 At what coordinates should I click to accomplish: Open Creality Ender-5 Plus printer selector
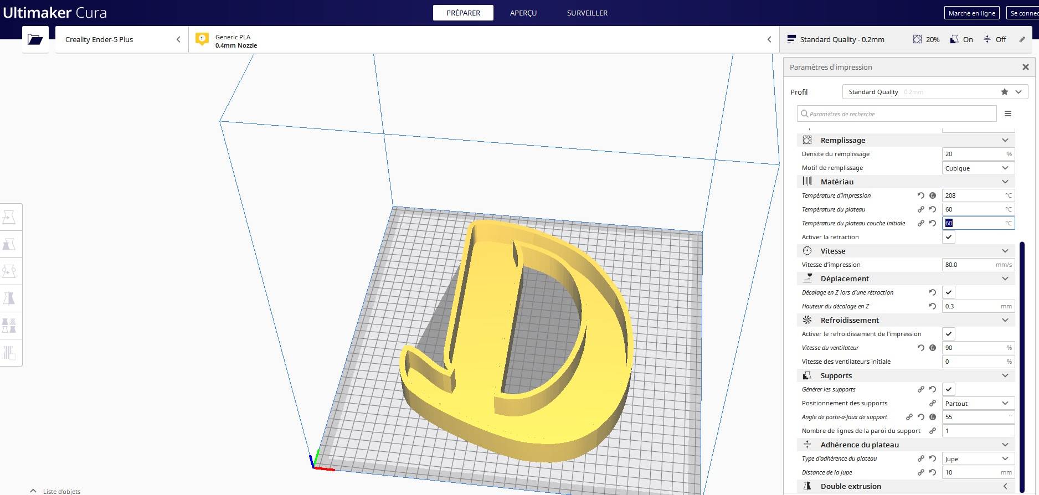pyautogui.click(x=122, y=39)
